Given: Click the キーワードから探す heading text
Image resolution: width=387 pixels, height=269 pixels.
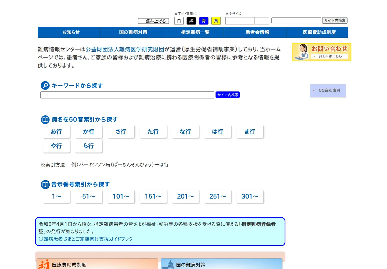Looking at the screenshot, I should click(x=77, y=86).
